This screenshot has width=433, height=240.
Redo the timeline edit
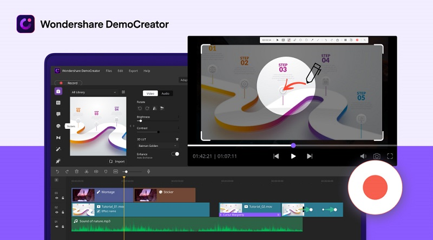point(67,172)
